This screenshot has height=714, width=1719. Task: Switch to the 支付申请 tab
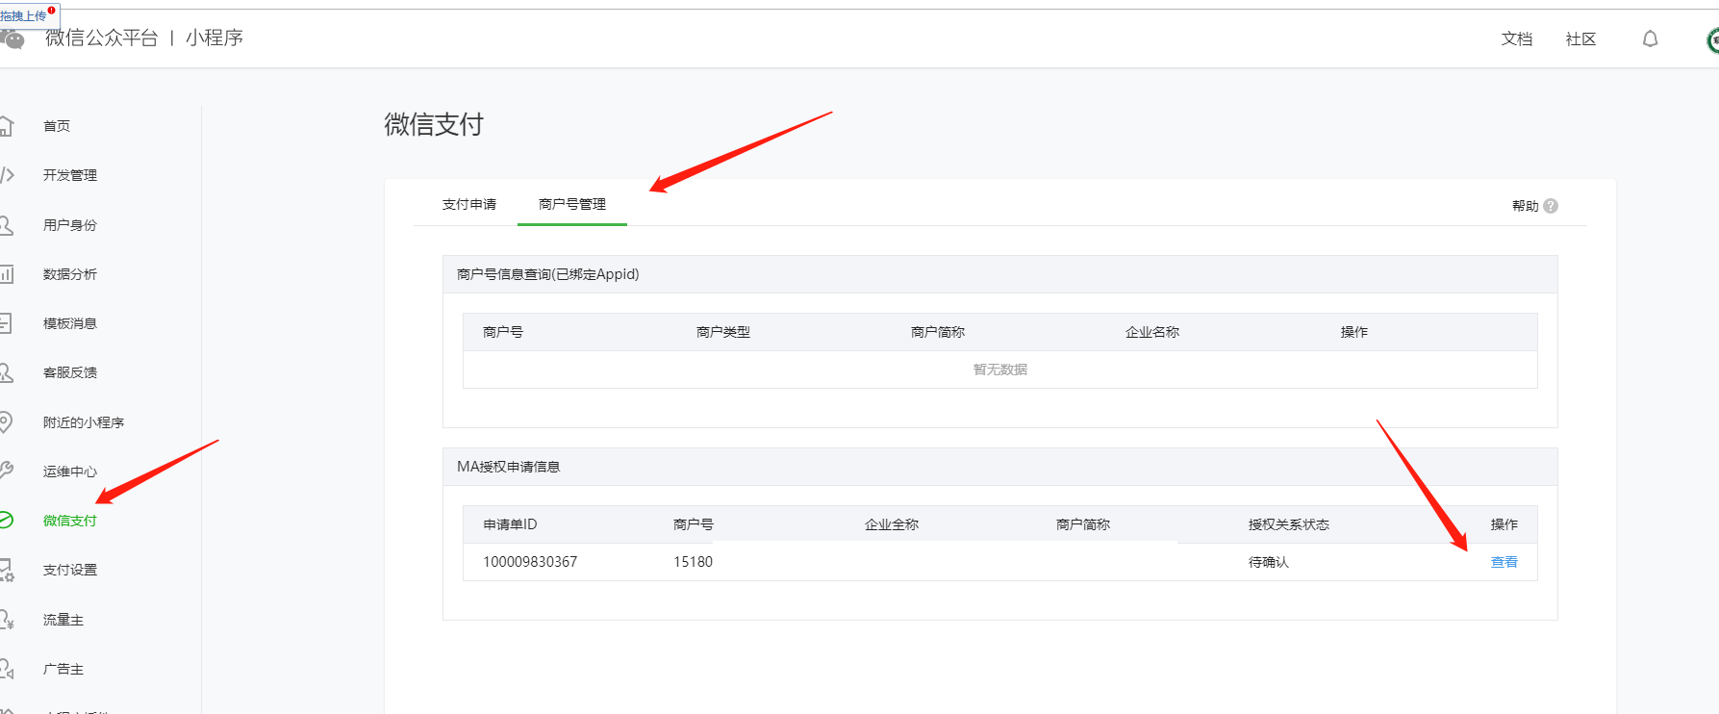pyautogui.click(x=469, y=204)
